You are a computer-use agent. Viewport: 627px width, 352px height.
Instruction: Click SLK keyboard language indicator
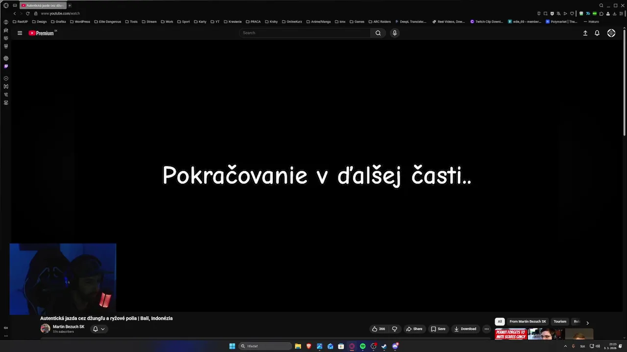click(582, 346)
